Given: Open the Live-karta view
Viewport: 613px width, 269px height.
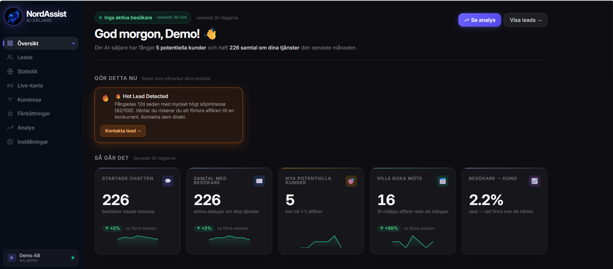Looking at the screenshot, I should [41, 85].
